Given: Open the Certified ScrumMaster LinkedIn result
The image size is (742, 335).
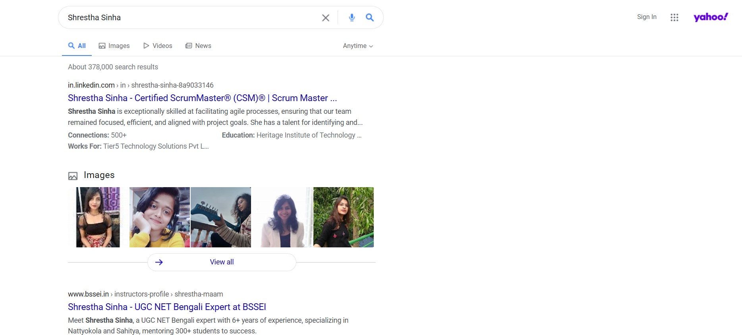Looking at the screenshot, I should (x=202, y=98).
